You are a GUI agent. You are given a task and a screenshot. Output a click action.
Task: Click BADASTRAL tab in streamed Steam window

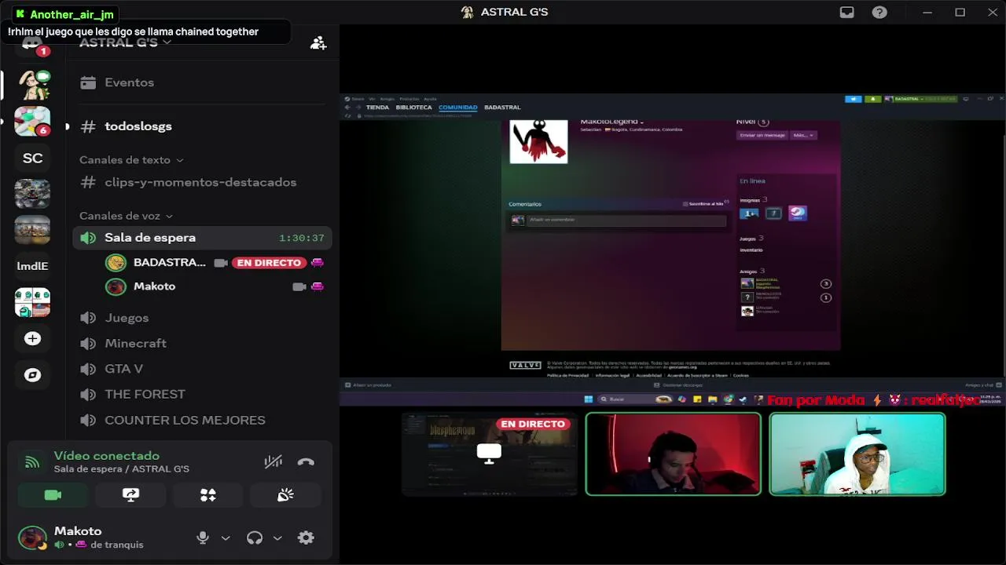point(502,108)
